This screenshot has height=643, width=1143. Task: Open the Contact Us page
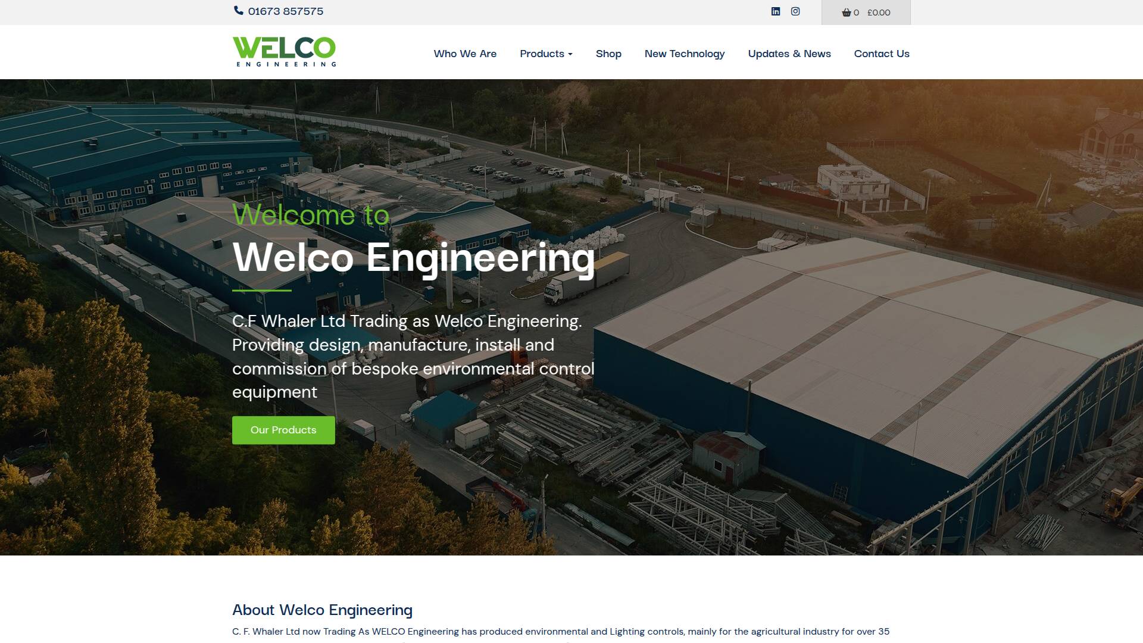(x=882, y=54)
